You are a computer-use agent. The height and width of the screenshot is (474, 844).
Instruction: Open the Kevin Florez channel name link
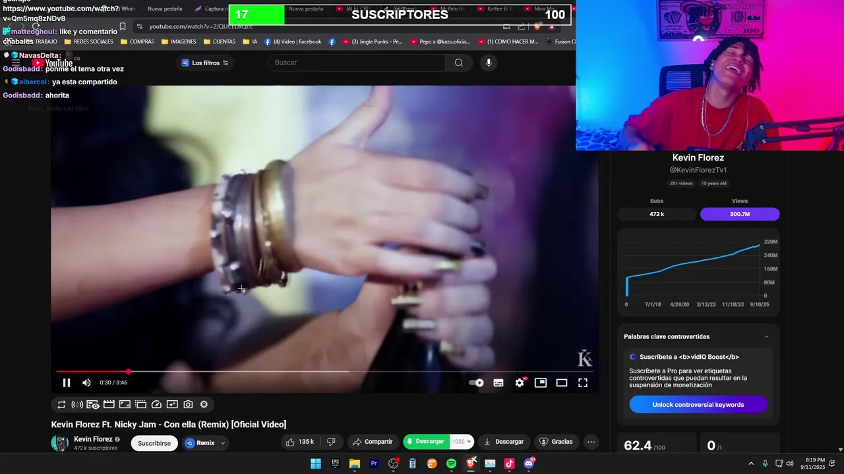point(93,439)
